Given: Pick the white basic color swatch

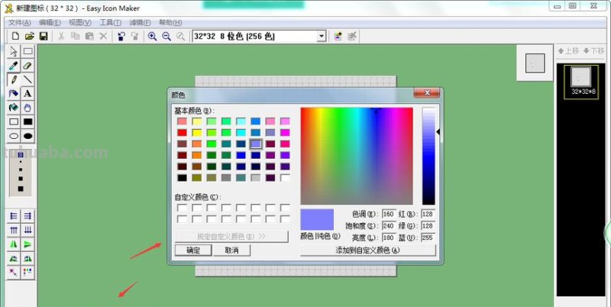Looking at the screenshot, I should pyautogui.click(x=285, y=178).
